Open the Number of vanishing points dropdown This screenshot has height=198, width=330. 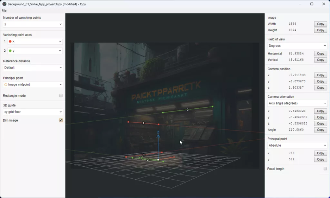tap(33, 24)
